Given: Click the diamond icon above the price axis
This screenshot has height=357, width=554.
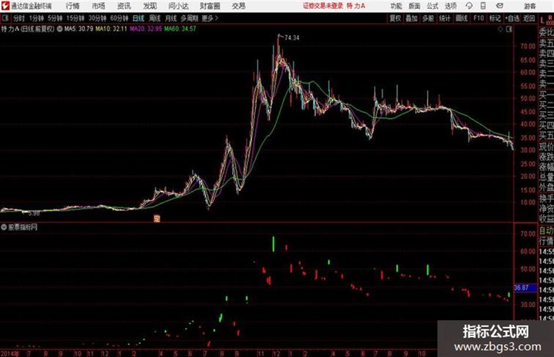Looking at the screenshot, I should tap(500, 29).
